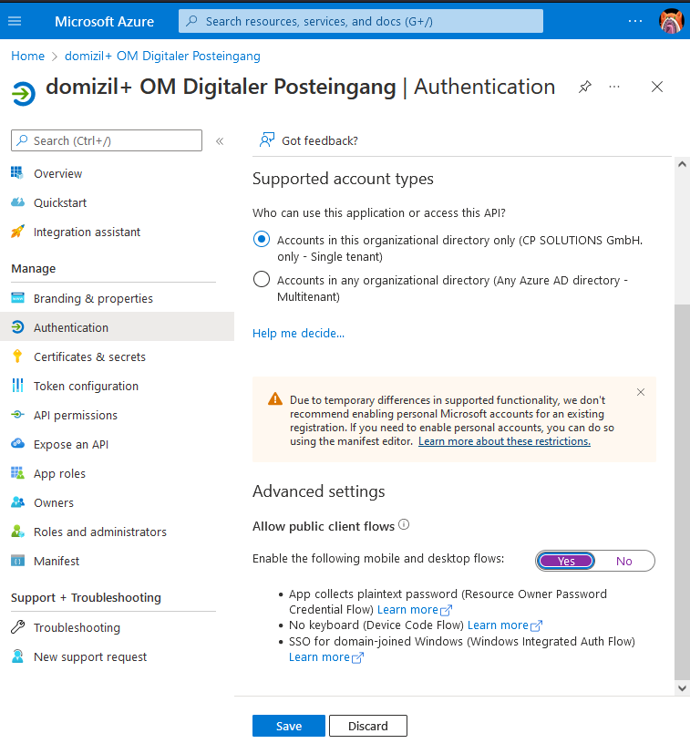Open top bar more options ellipsis
The width and height of the screenshot is (690, 754).
click(x=635, y=21)
